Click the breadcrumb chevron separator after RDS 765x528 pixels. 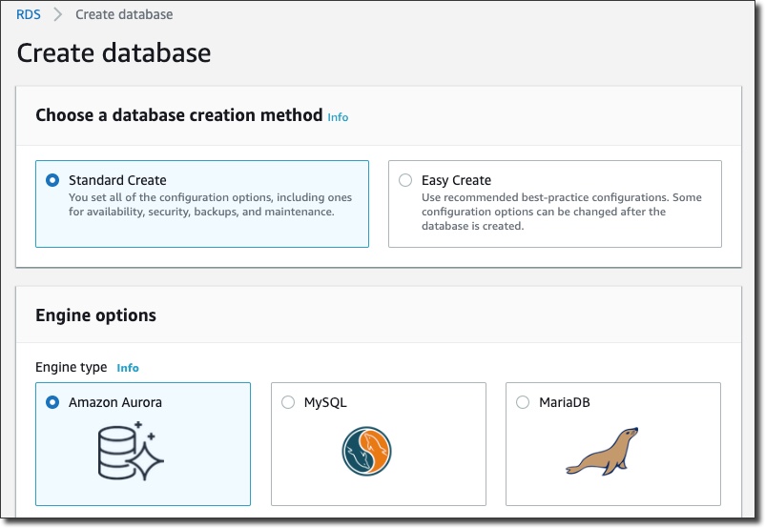(x=58, y=15)
